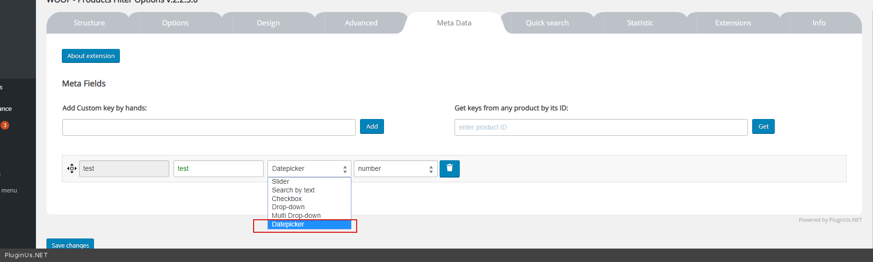Select Slider from the dropdown list
This screenshot has height=262, width=873.
pos(280,181)
